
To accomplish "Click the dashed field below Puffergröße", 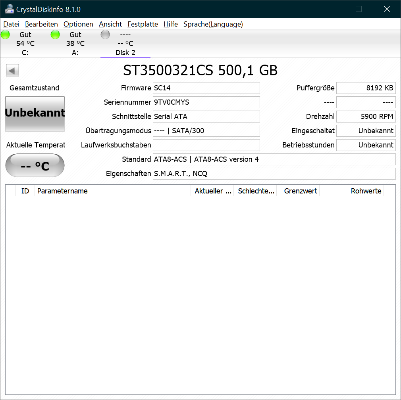I will point(366,102).
